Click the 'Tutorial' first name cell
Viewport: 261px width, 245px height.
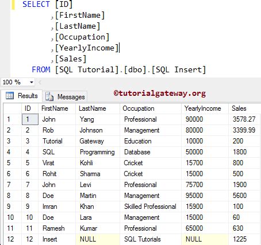point(57,141)
